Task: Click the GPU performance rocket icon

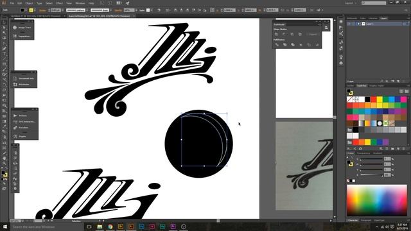Action: (127, 3)
